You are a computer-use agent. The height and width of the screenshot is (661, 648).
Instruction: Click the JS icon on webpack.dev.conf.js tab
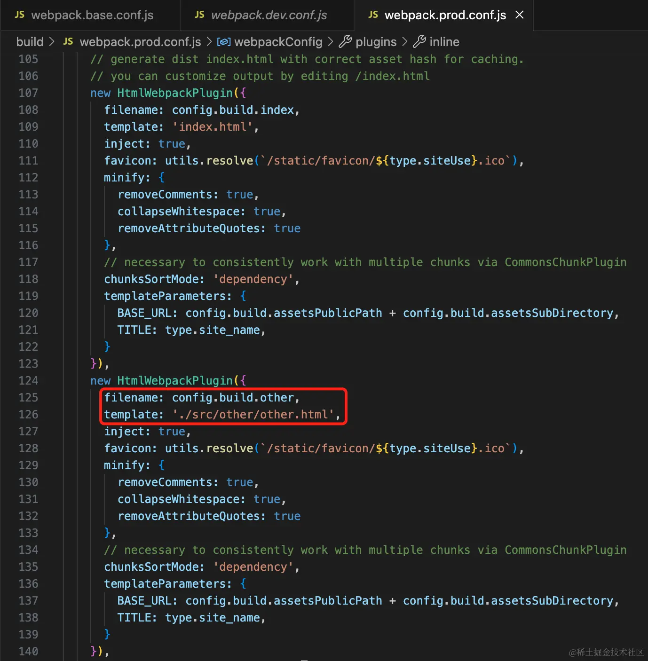pos(200,15)
